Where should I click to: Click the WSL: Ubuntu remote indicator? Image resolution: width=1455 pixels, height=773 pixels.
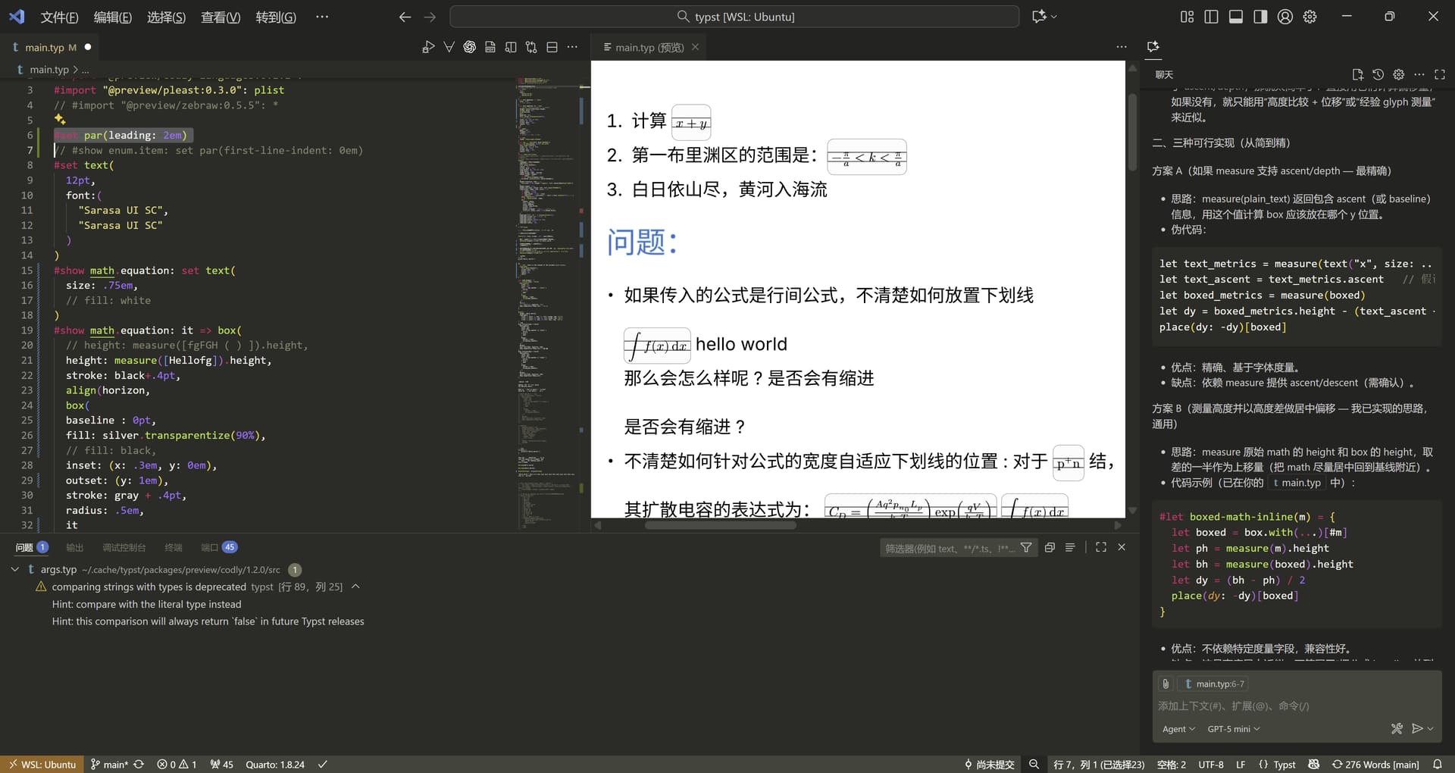(42, 764)
